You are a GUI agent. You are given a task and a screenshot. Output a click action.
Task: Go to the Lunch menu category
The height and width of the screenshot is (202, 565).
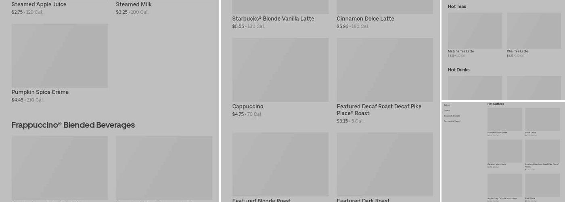tap(447, 110)
